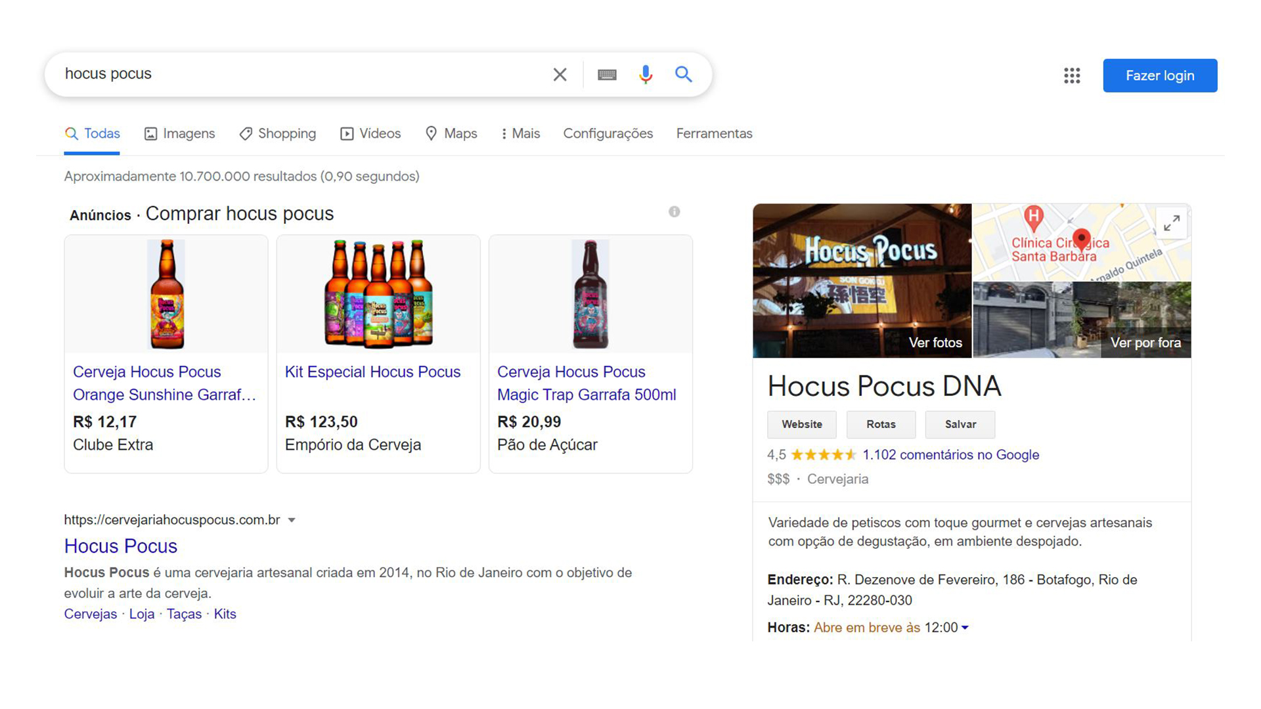Open the Loja sitelink

tap(142, 614)
